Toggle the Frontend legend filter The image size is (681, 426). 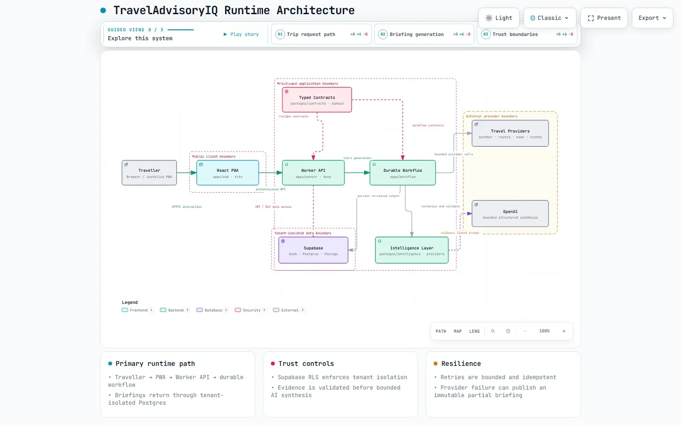138,310
